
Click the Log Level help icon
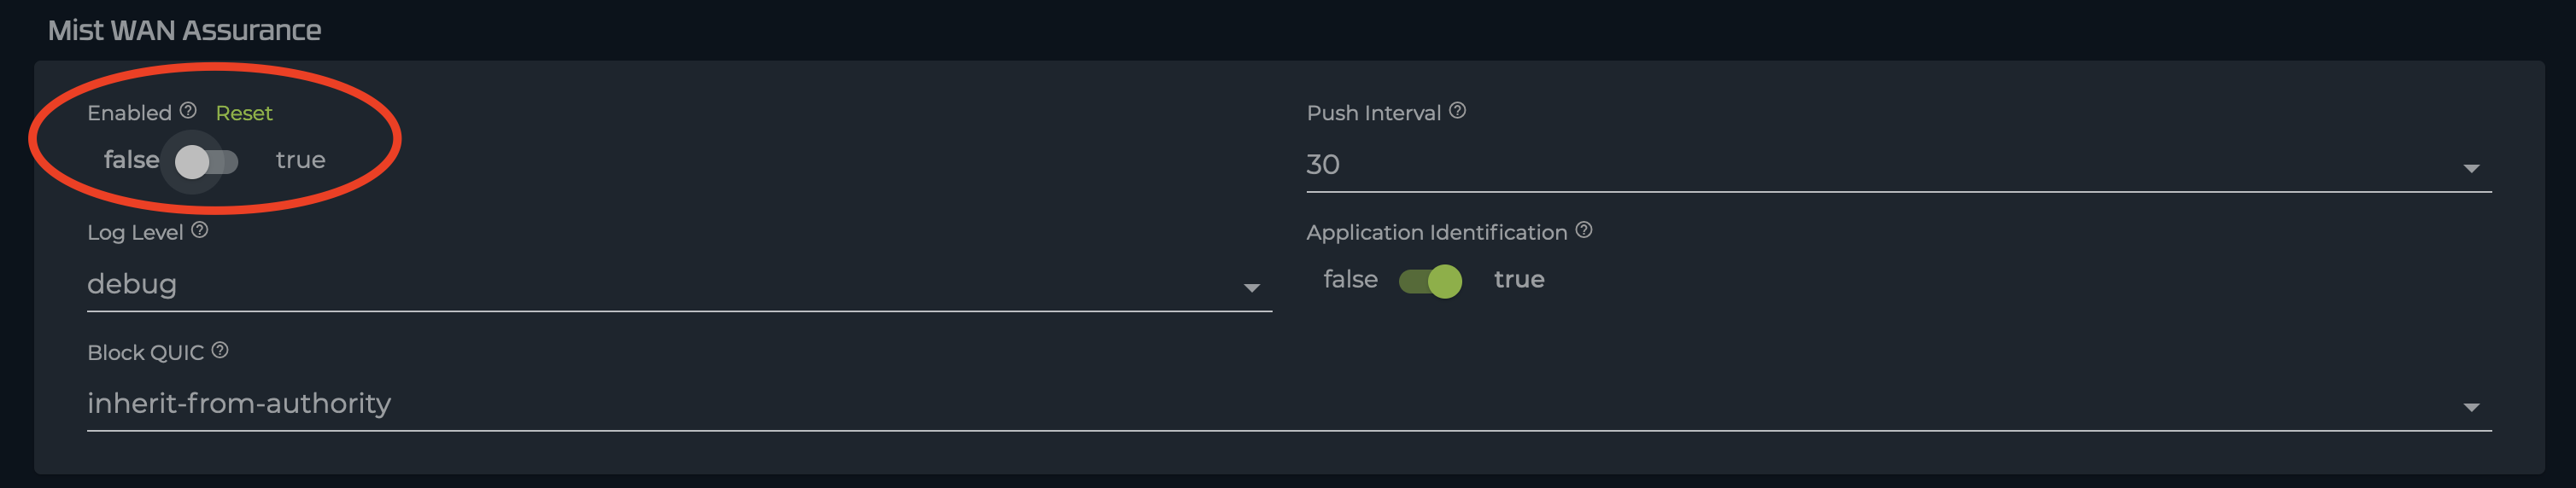200,230
